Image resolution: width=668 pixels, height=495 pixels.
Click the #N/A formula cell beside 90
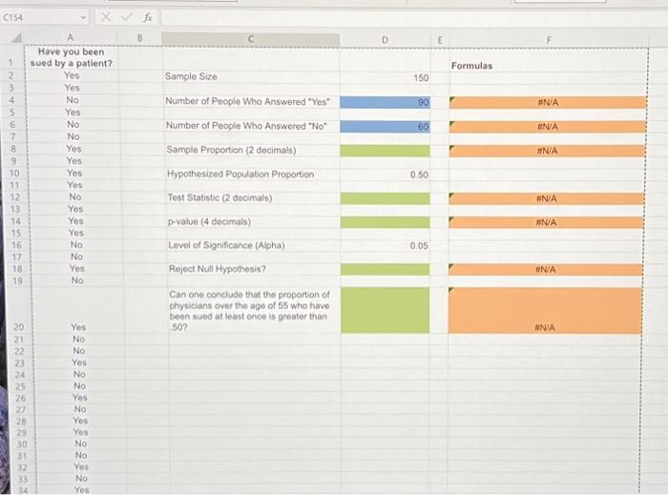[x=548, y=102]
